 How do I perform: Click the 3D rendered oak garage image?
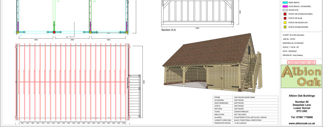pos(212,63)
